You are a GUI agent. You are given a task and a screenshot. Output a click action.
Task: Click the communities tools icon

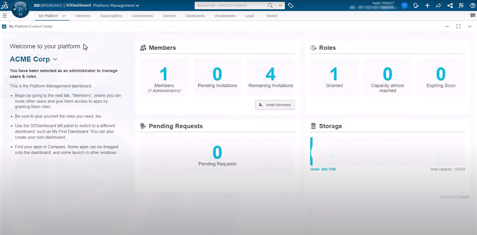[461, 6]
